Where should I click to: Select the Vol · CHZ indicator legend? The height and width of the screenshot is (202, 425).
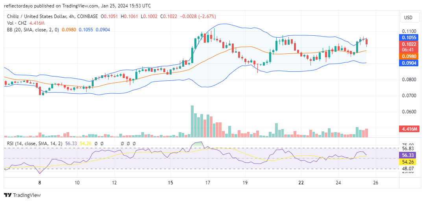[x=17, y=23]
